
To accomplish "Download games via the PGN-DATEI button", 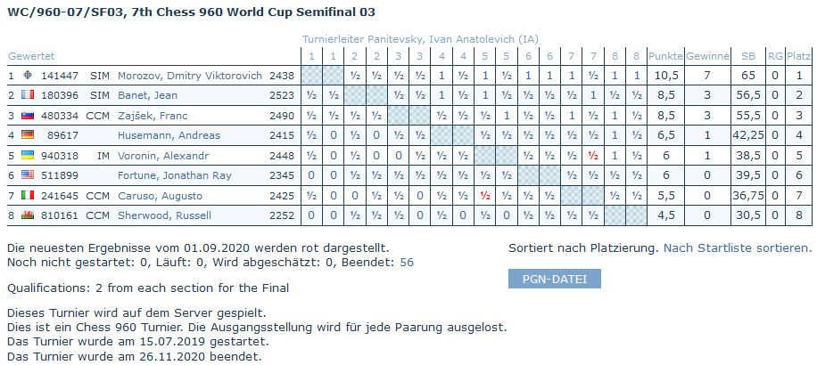I will pos(554,280).
